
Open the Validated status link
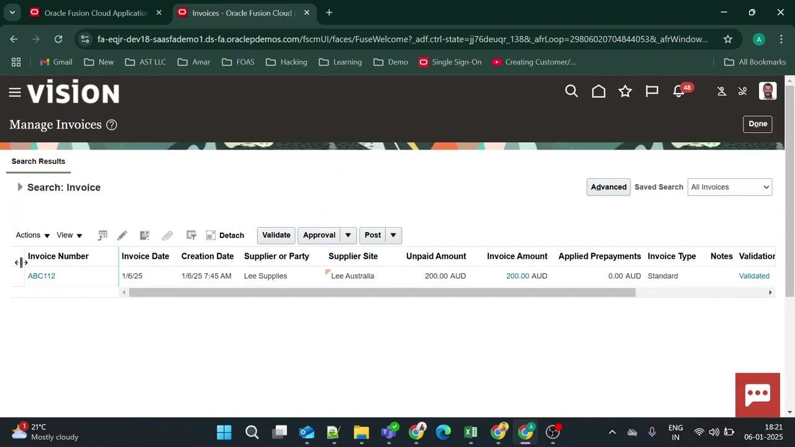point(754,276)
